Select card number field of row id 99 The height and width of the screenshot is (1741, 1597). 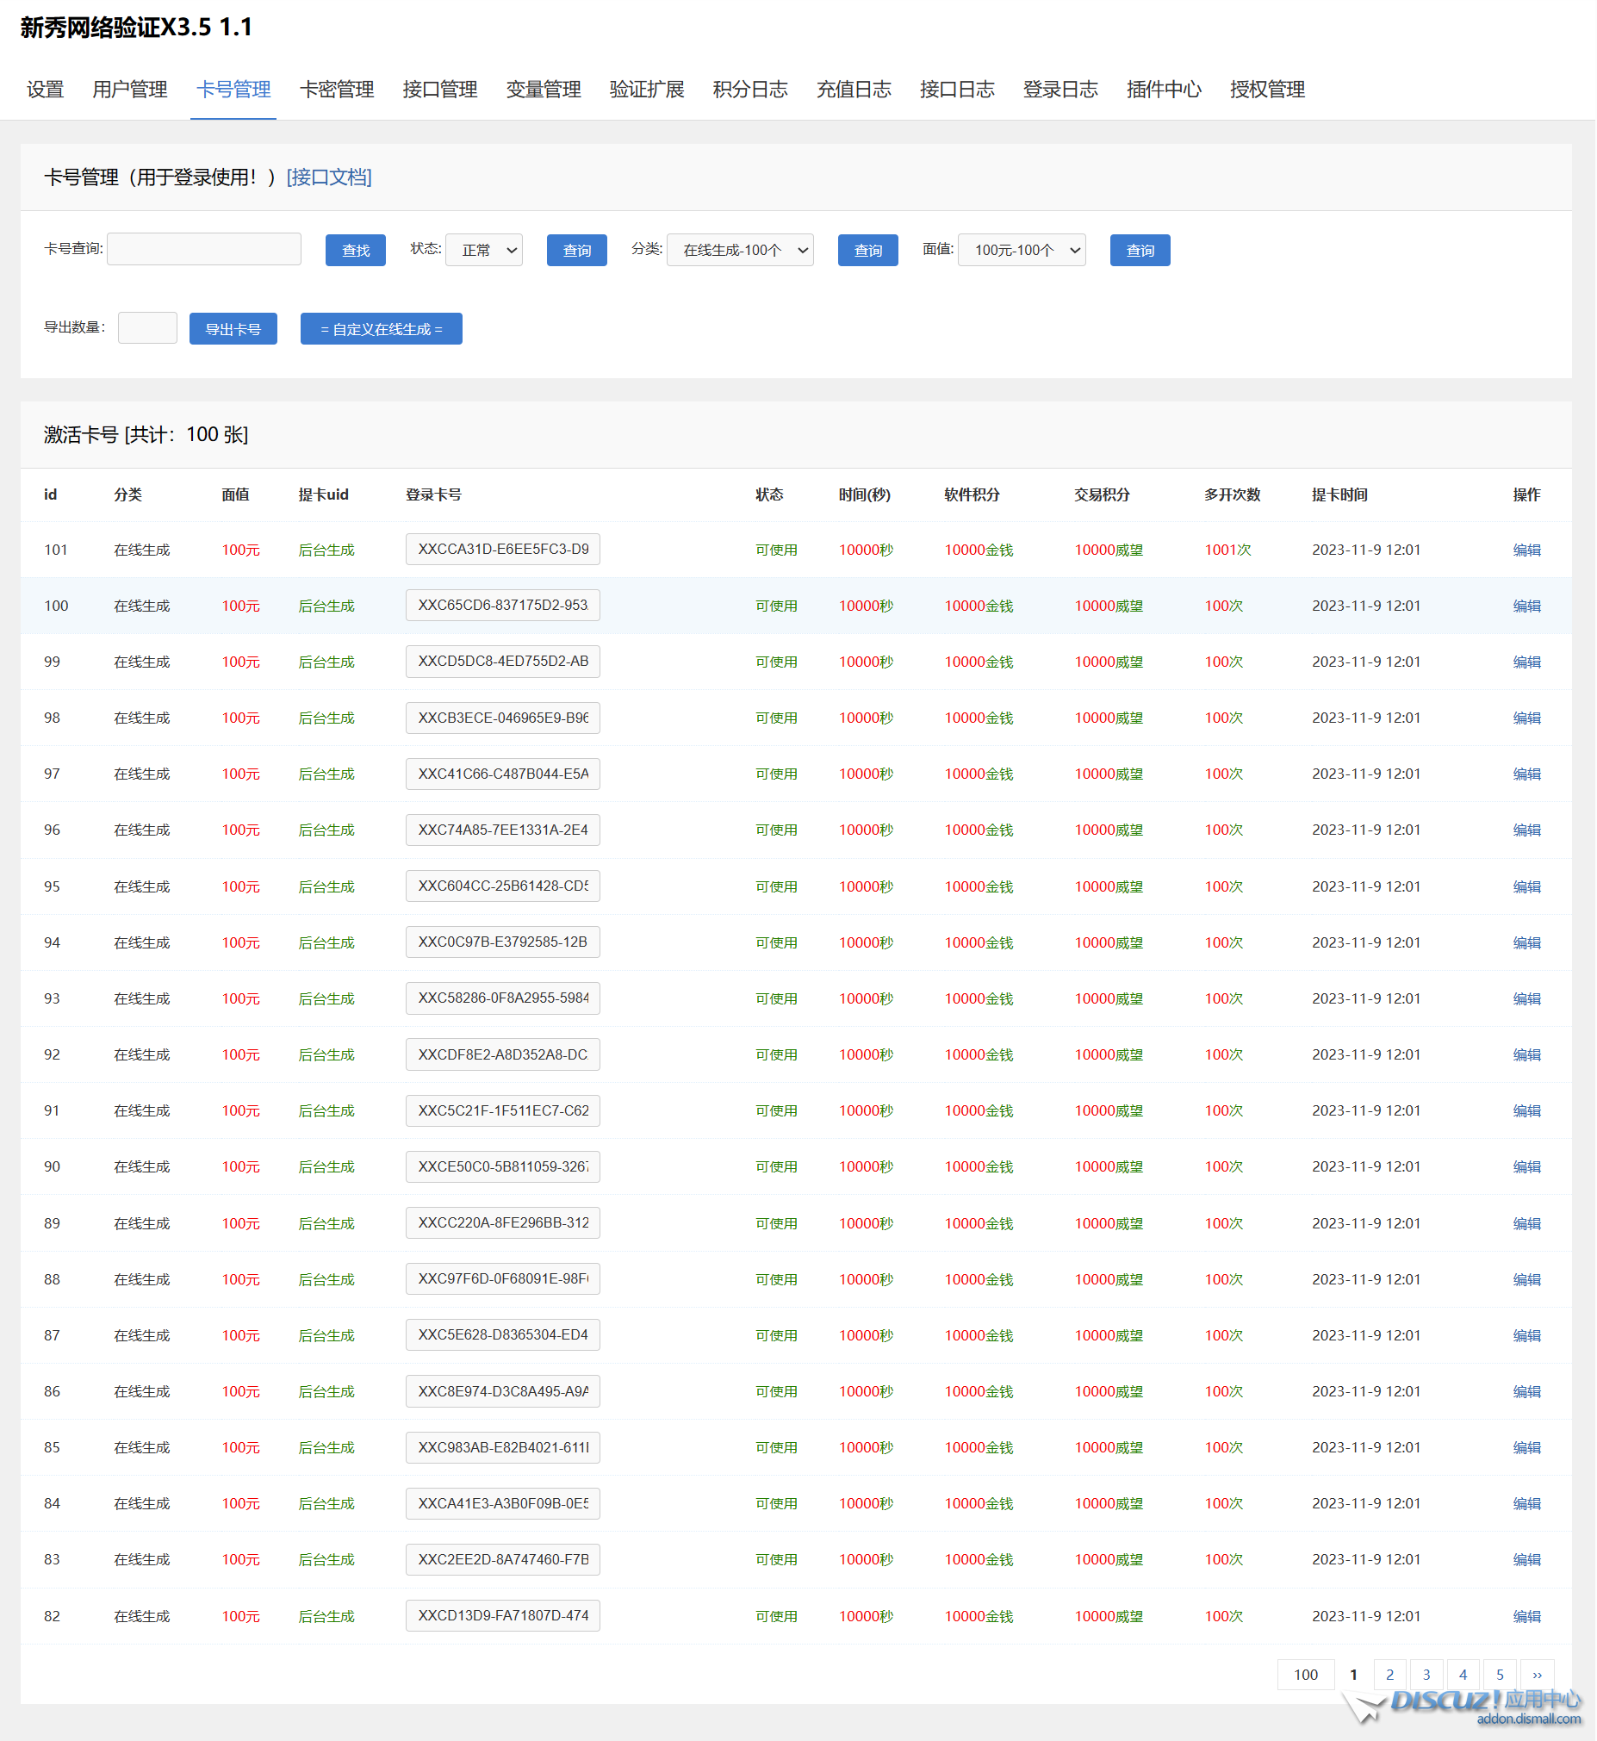[x=503, y=662]
